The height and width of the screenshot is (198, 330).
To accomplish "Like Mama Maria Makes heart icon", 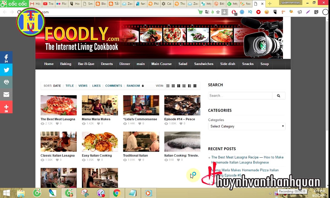I will [98, 124].
